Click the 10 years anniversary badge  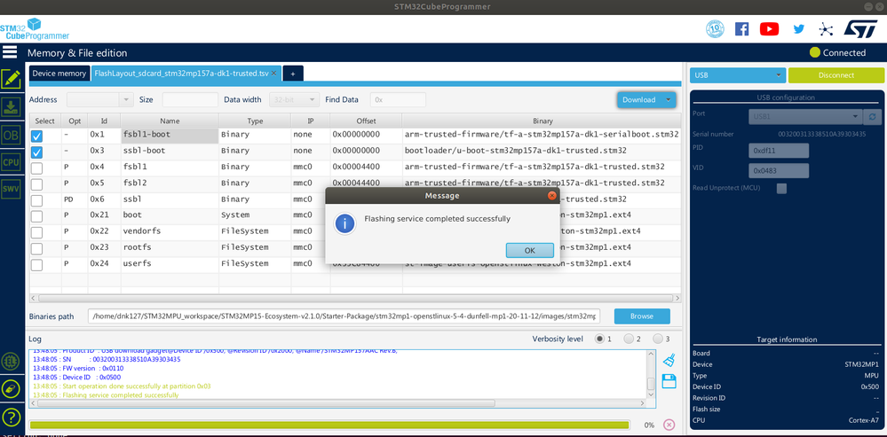click(x=715, y=28)
